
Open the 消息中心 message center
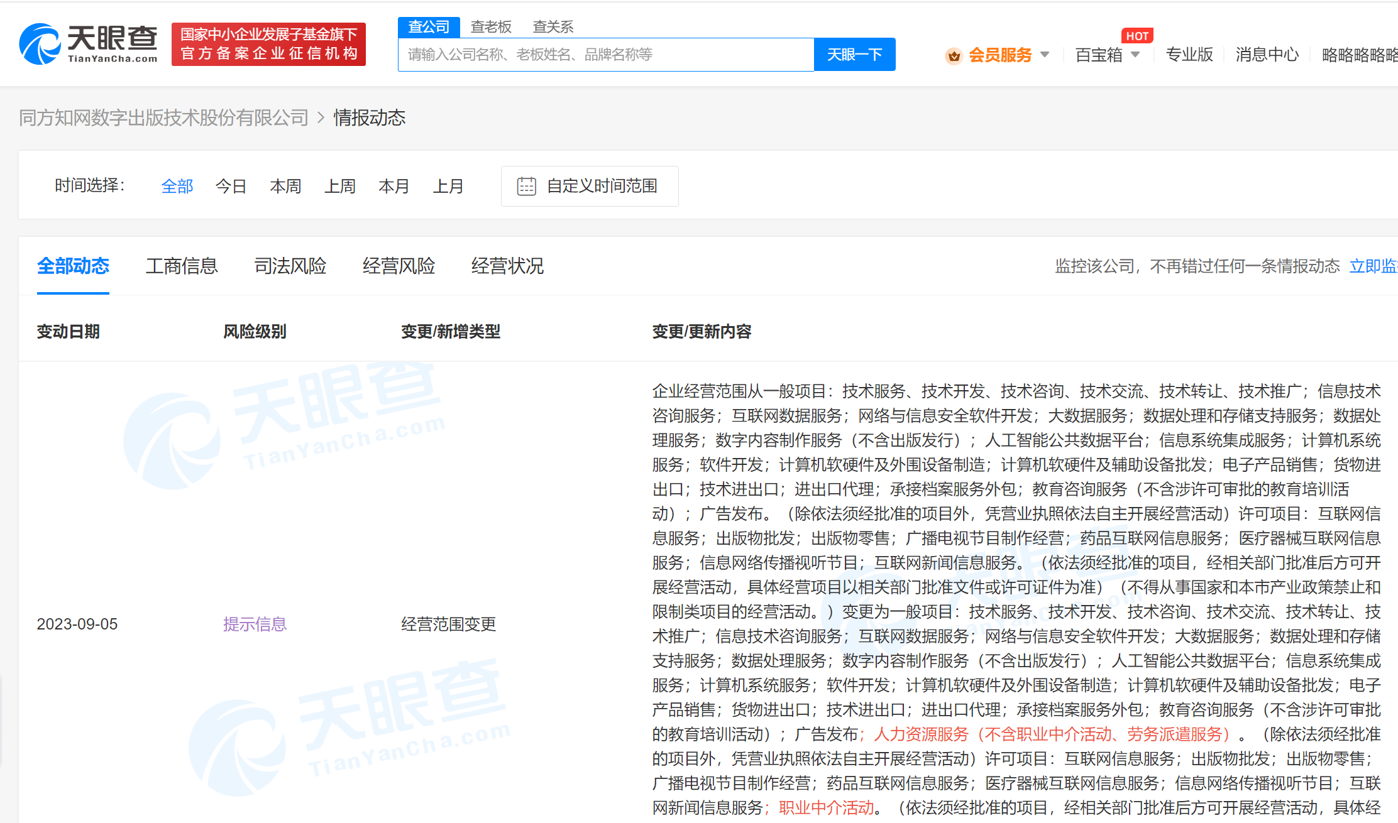1267,55
